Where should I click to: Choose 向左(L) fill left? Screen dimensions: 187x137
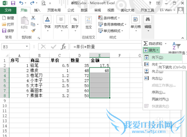[x=162, y=78]
